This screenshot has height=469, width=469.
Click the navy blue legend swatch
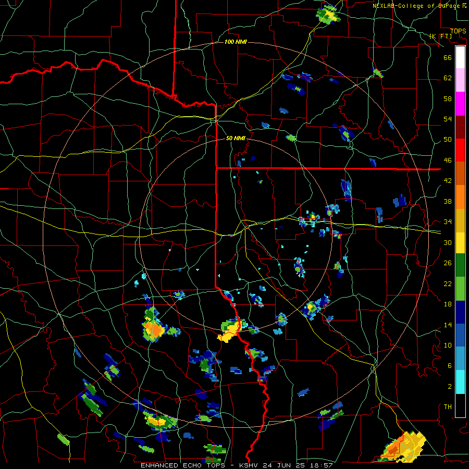(x=460, y=312)
